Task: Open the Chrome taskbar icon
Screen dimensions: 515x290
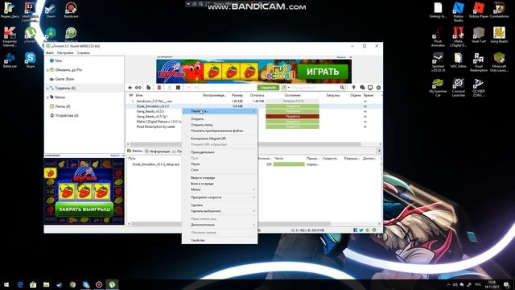Action: (x=72, y=284)
